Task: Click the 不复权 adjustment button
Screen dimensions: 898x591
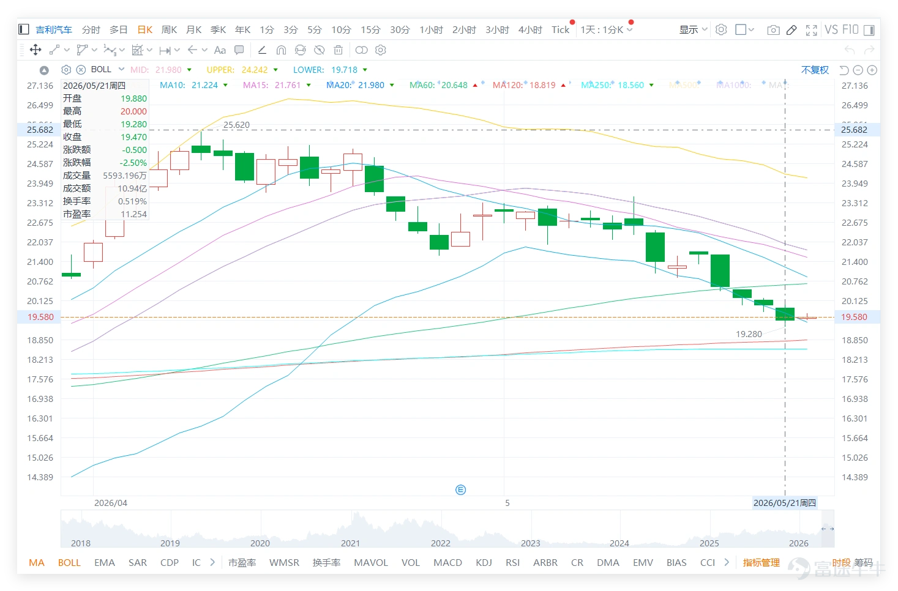Action: coord(815,70)
